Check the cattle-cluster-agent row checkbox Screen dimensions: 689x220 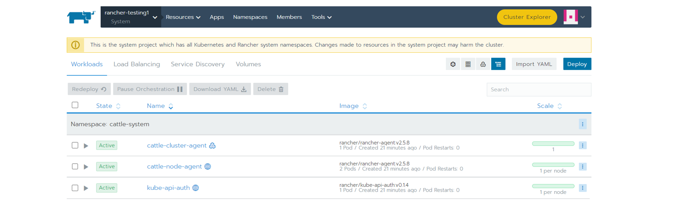click(x=75, y=145)
